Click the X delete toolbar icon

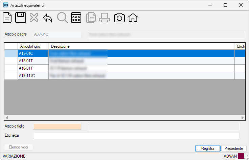coord(34,18)
